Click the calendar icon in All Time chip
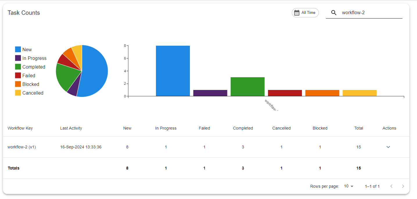Viewport: 417px width, 199px height. (297, 13)
